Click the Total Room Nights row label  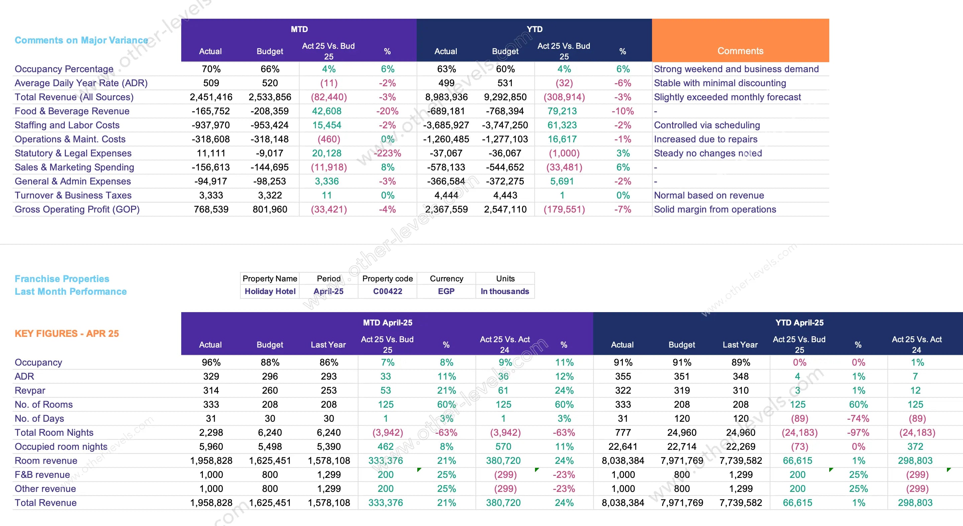54,433
